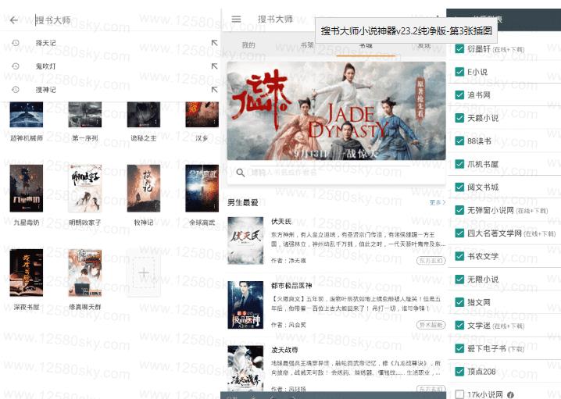The height and width of the screenshot is (399, 561).
Task: Fill search box with 搜神记 arrow
Action: [214, 89]
